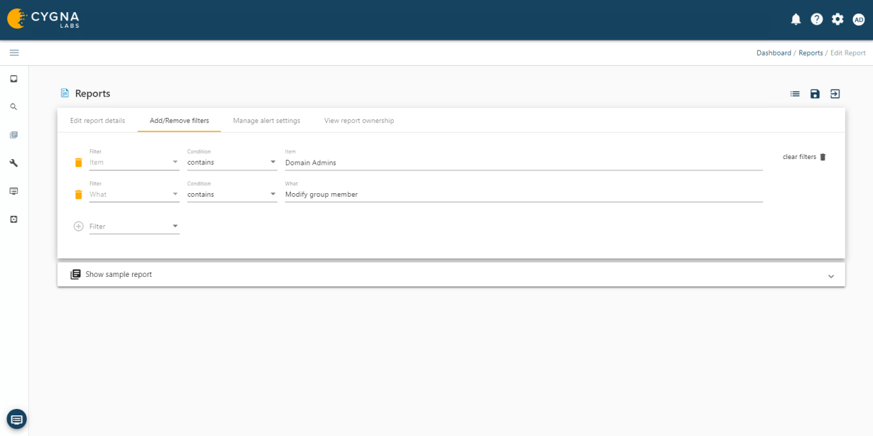Screen dimensions: 873x436
Task: Open the help icon in the top bar
Action: (816, 19)
